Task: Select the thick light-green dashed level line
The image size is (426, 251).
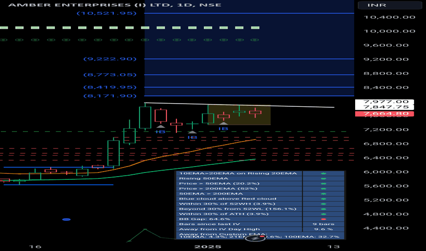Action: pos(130,28)
